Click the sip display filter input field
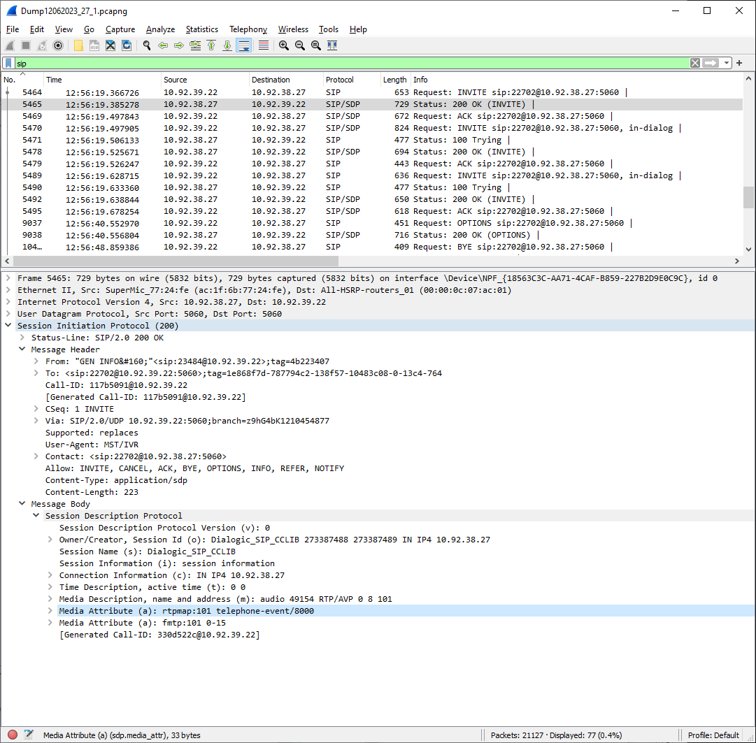 tap(350, 63)
